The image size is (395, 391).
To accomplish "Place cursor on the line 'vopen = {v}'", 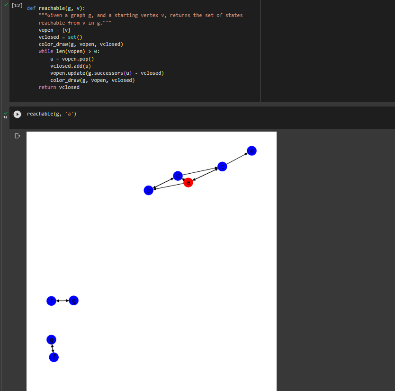I will click(x=54, y=30).
